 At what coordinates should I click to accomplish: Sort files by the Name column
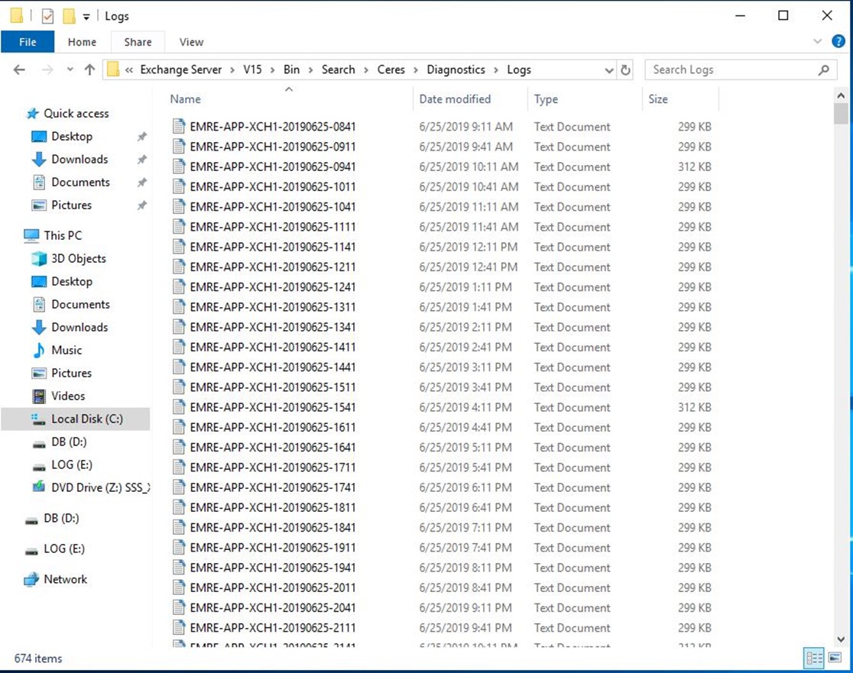186,99
